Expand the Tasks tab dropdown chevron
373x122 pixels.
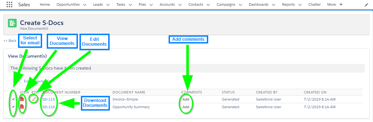click(x=130, y=5)
